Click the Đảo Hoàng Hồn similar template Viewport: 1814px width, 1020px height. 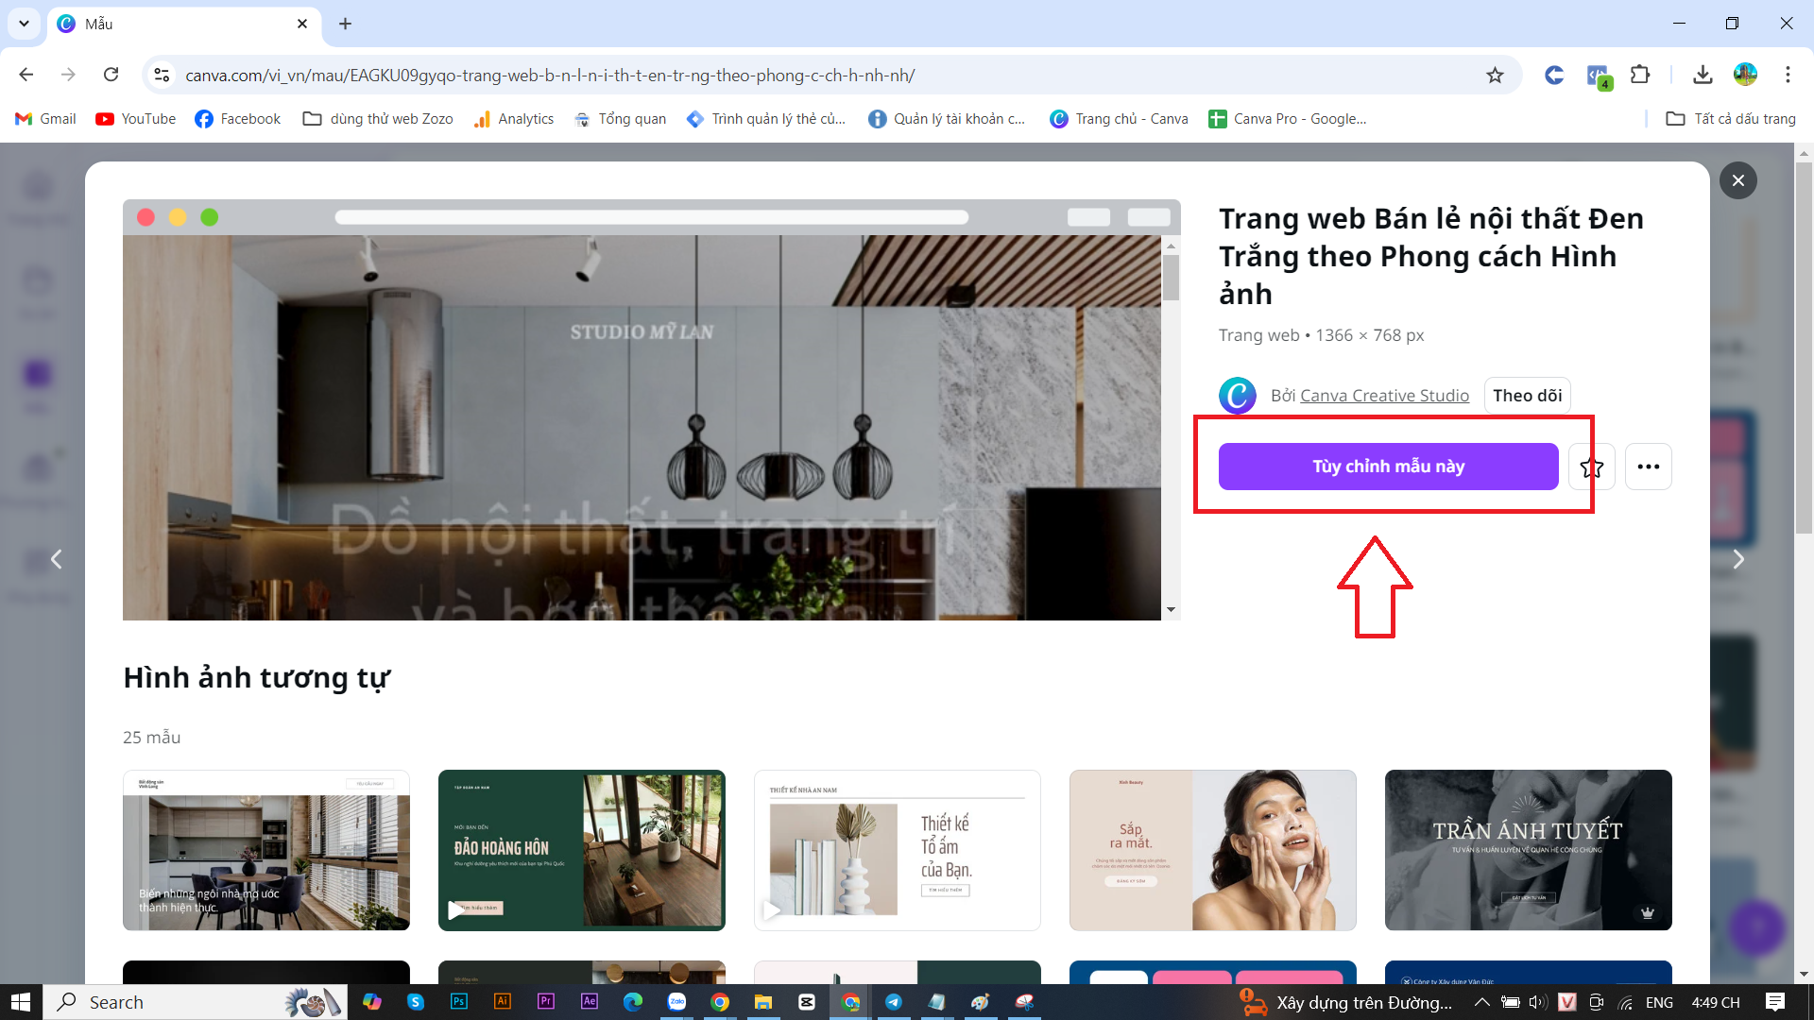click(582, 849)
